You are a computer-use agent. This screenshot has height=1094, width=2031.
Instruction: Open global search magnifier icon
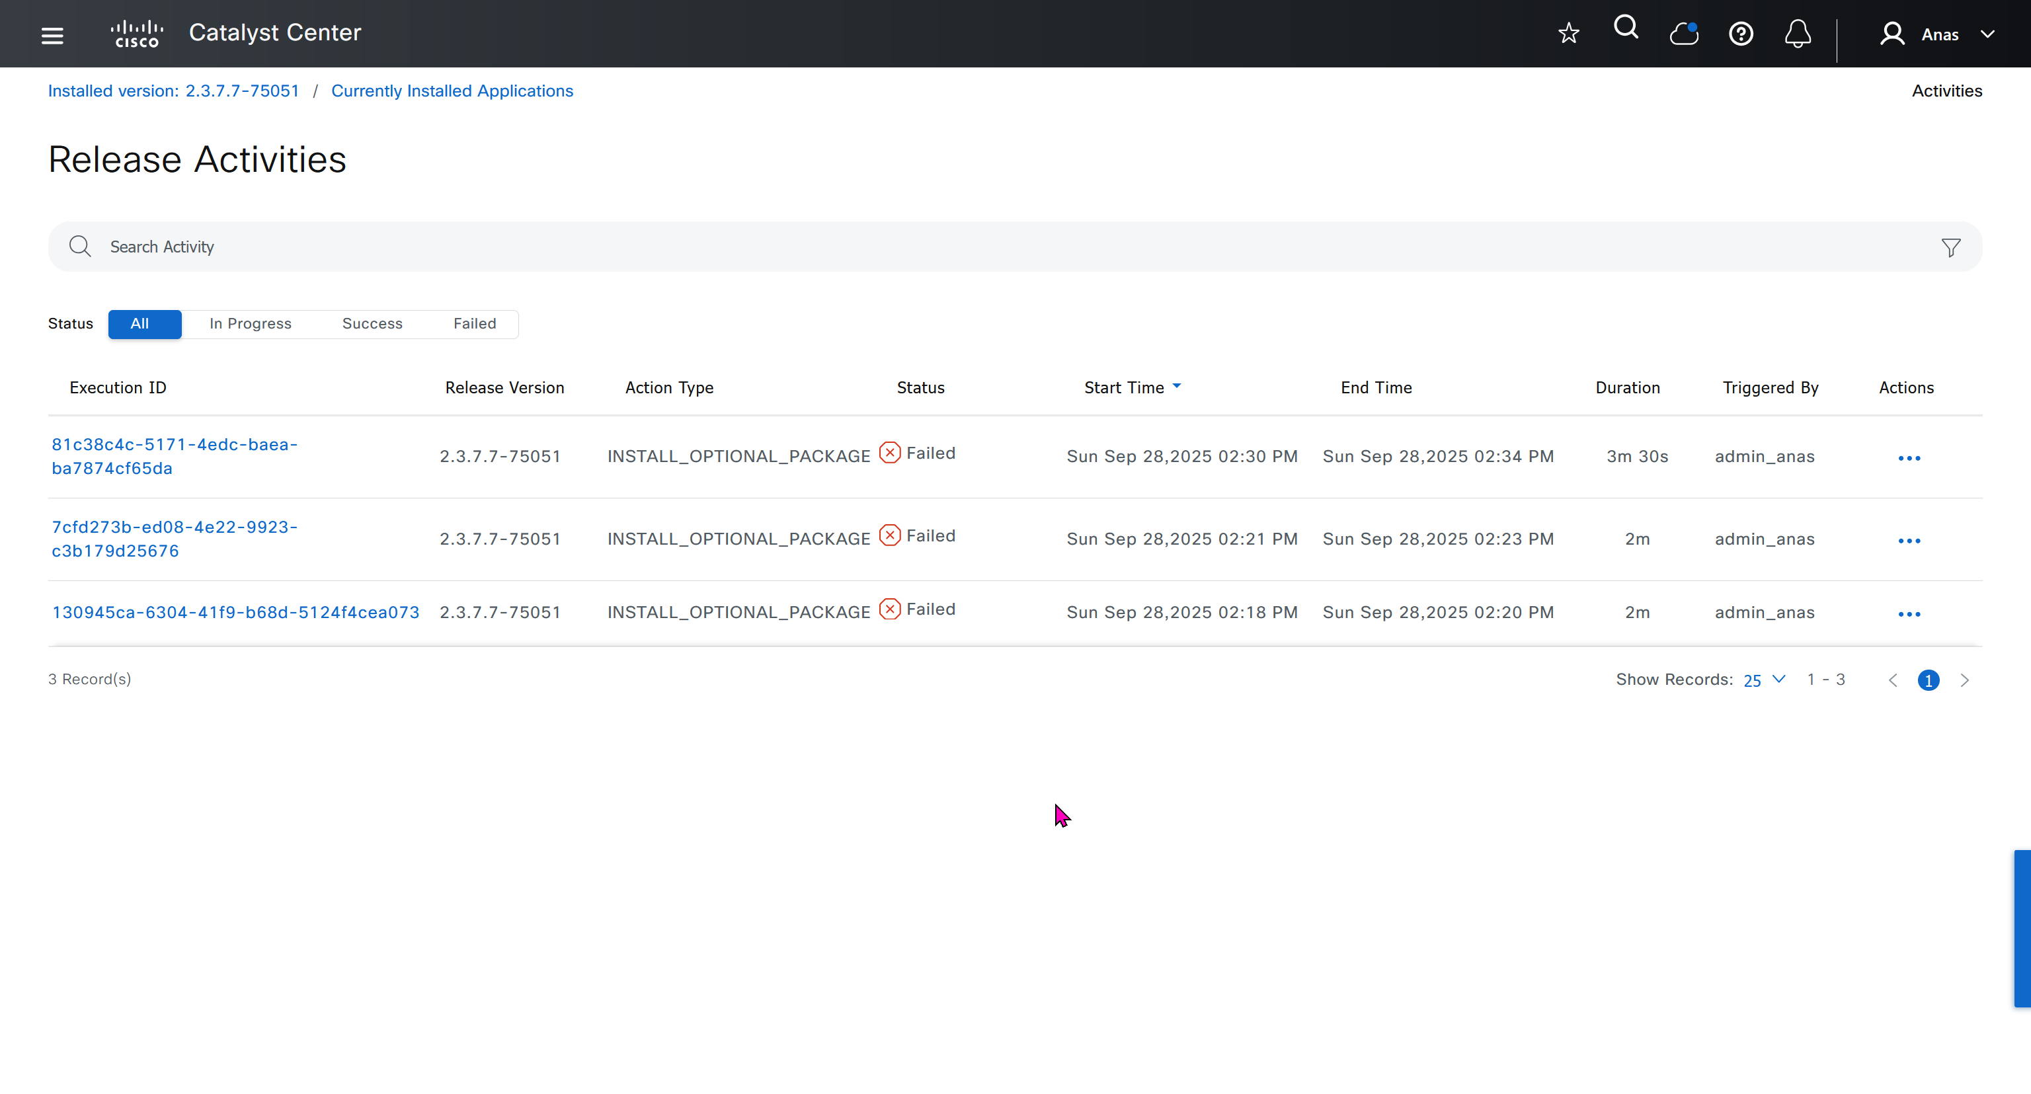pos(1626,28)
